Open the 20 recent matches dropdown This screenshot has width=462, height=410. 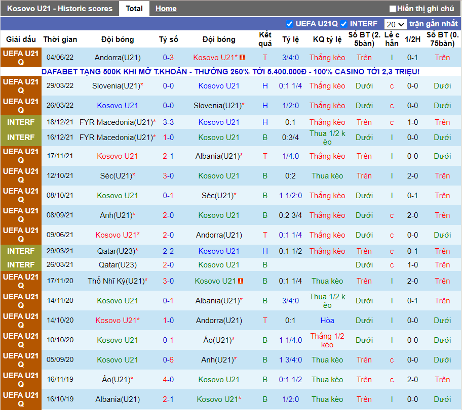(396, 24)
